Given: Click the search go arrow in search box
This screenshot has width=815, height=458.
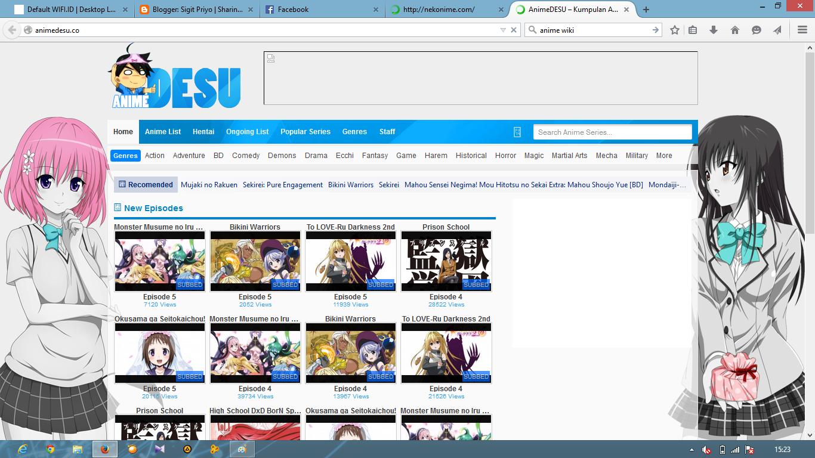Looking at the screenshot, I should point(656,30).
